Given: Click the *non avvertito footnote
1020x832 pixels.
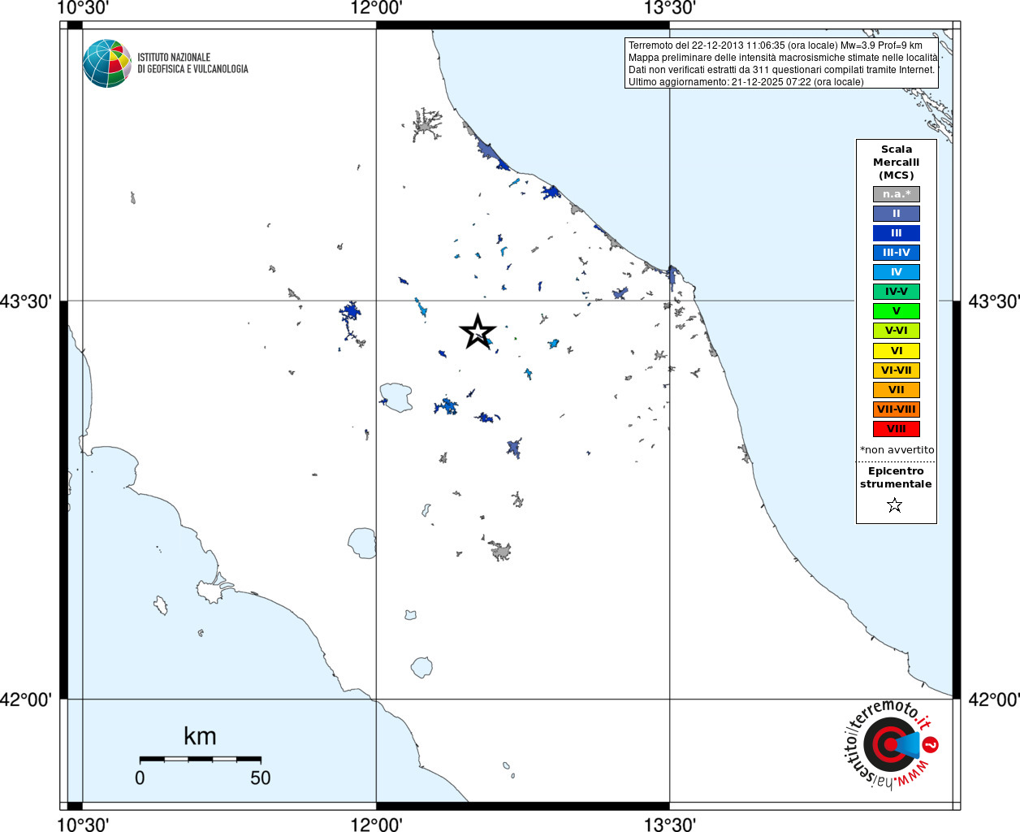Looking at the screenshot, I should (x=897, y=449).
